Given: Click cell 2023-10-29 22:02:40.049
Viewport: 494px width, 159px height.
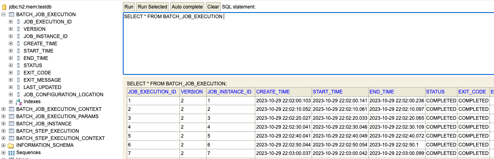Looking at the screenshot, I should point(340,136).
